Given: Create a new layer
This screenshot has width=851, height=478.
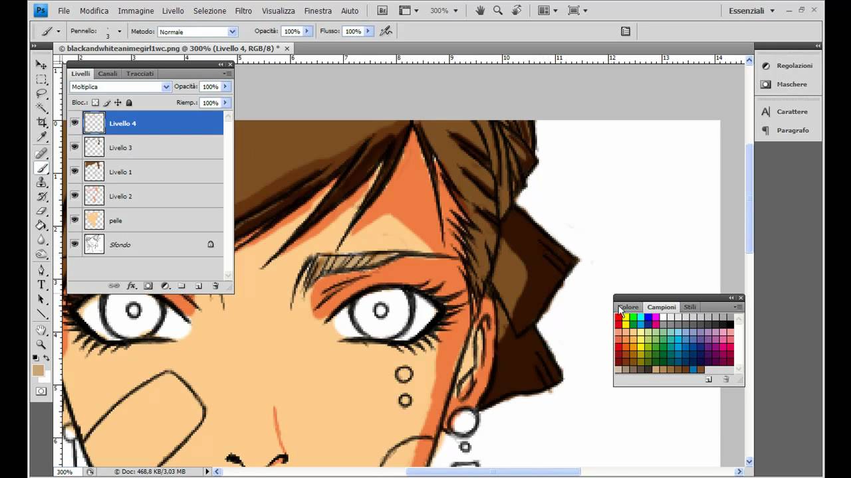Looking at the screenshot, I should (198, 285).
